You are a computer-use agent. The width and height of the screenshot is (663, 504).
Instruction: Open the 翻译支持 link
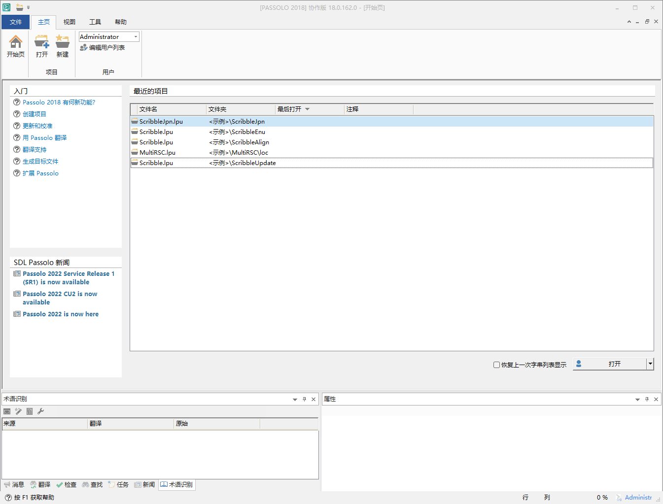[x=35, y=150]
